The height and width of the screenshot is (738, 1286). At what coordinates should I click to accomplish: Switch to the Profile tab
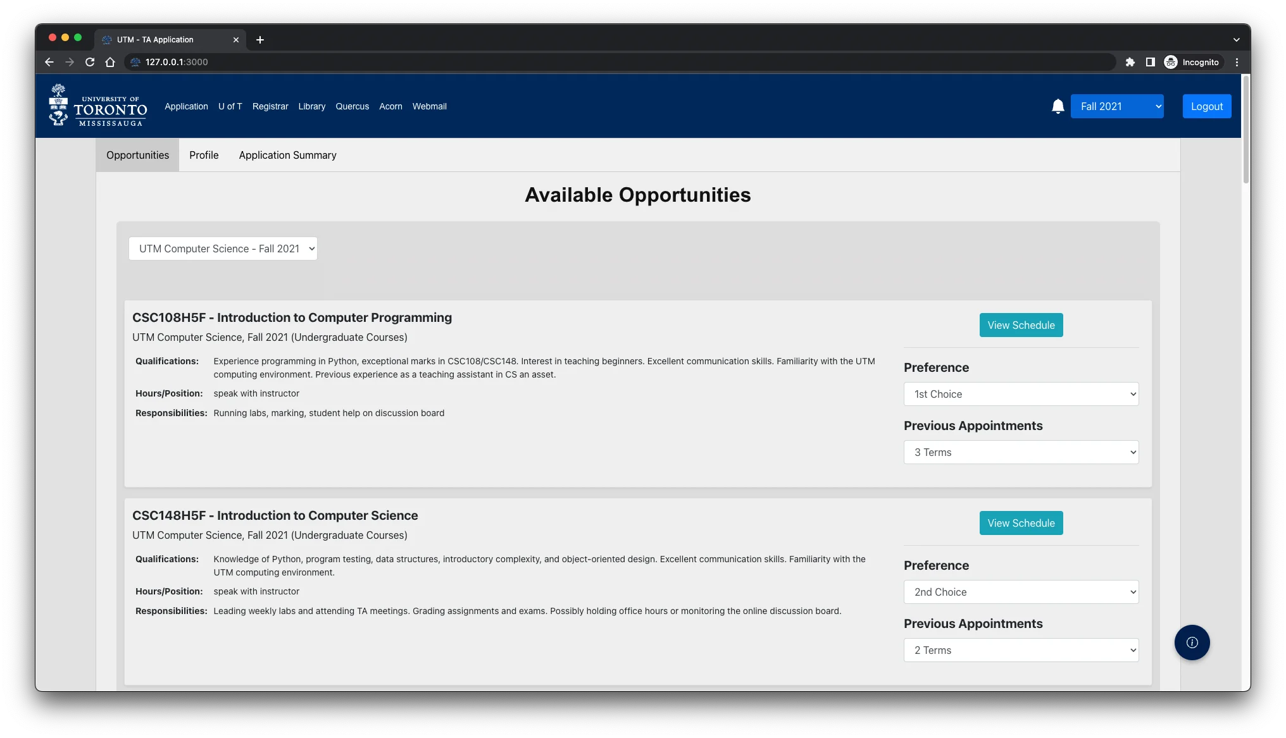pyautogui.click(x=204, y=155)
